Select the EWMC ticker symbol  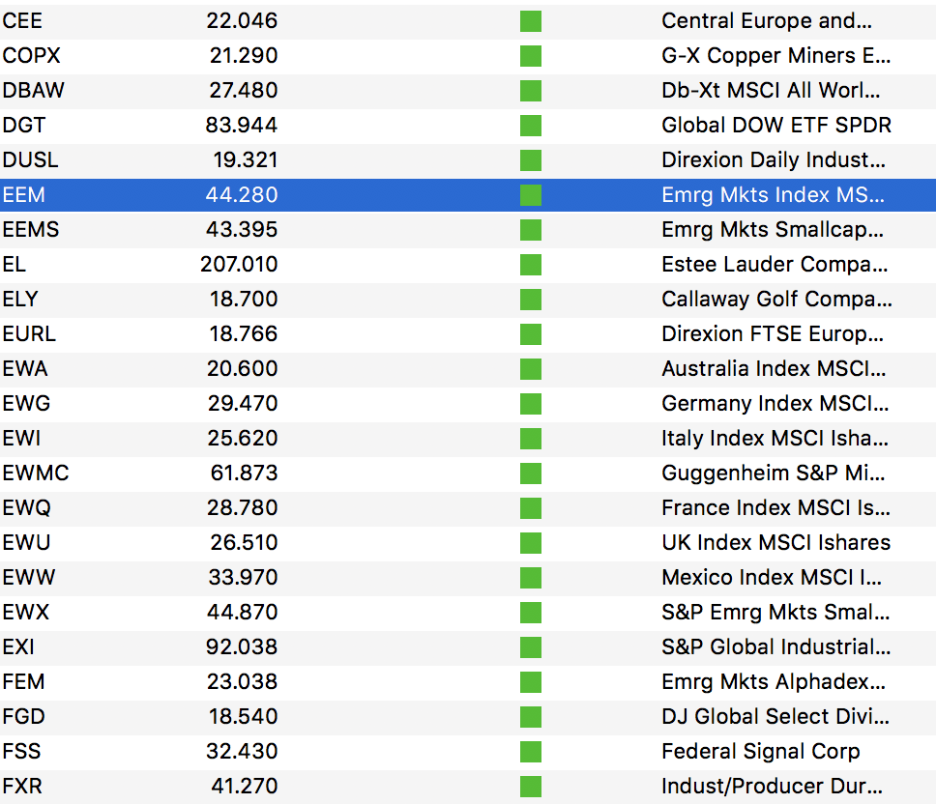coord(35,473)
